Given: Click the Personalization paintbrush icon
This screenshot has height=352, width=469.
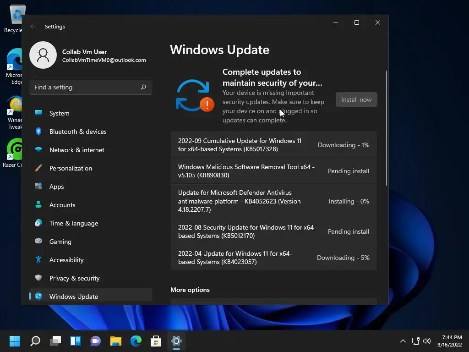Looking at the screenshot, I should point(38,168).
